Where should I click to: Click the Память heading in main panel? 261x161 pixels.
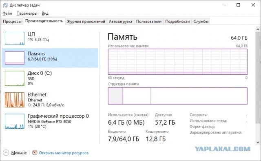point(122,37)
